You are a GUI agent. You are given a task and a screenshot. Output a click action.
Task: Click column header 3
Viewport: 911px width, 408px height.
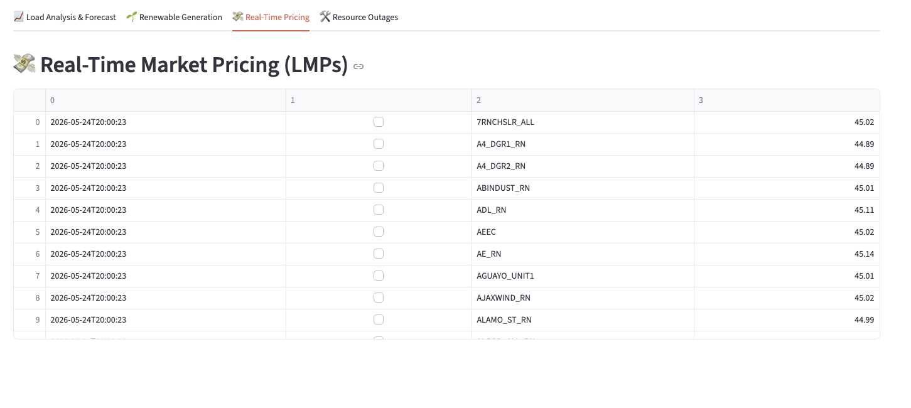[x=787, y=100]
